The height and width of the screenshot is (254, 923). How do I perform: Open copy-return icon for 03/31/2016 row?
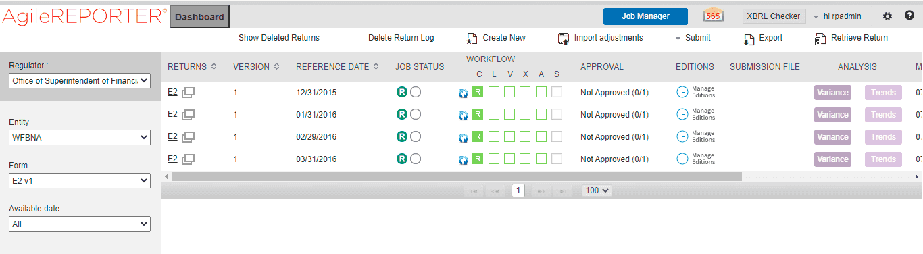tap(189, 159)
